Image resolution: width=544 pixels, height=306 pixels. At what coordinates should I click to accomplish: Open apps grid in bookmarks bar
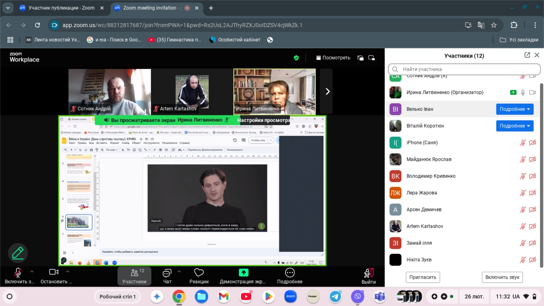(x=10, y=40)
